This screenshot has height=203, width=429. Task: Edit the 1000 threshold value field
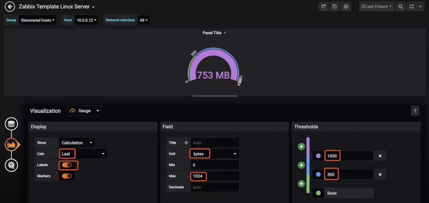pyautogui.click(x=349, y=156)
